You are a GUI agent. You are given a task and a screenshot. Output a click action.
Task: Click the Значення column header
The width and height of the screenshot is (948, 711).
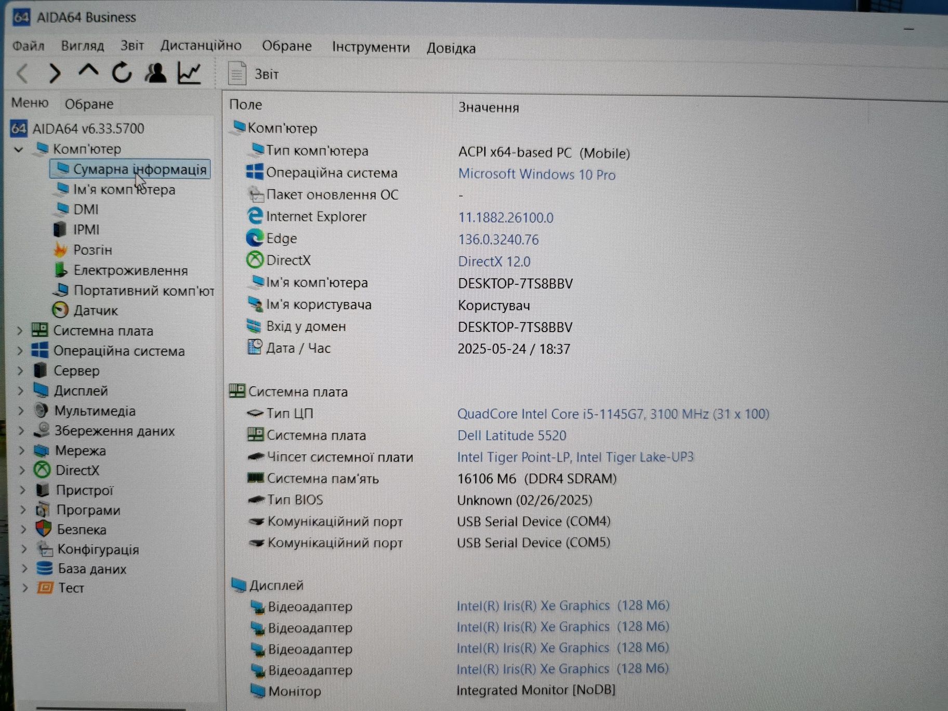[489, 108]
